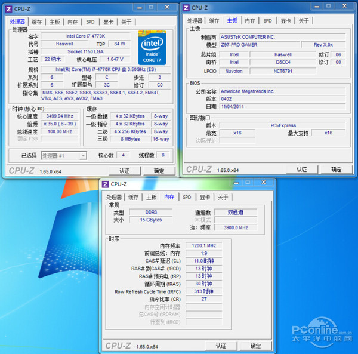
Task: Click the LPCIO chip value NCT6791
Action: [283, 71]
